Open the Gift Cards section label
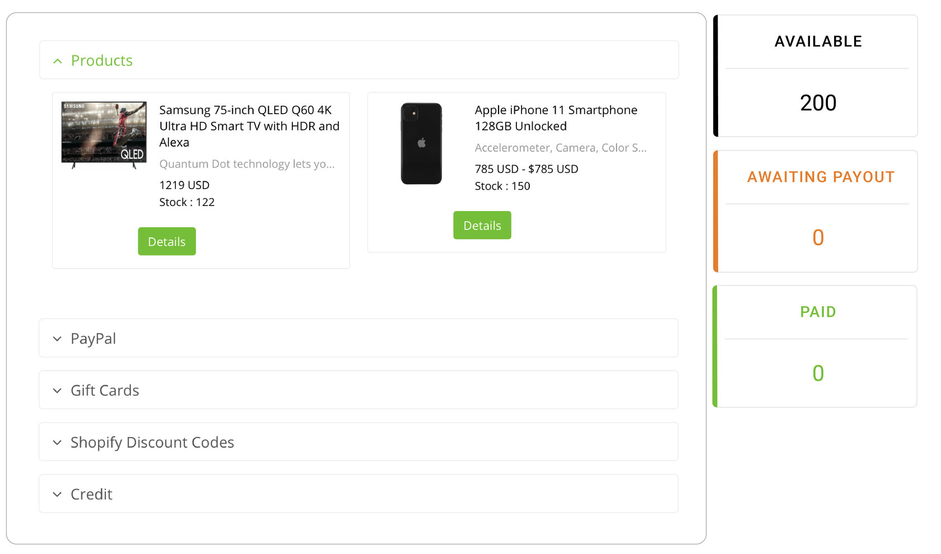The image size is (941, 554). pos(105,391)
